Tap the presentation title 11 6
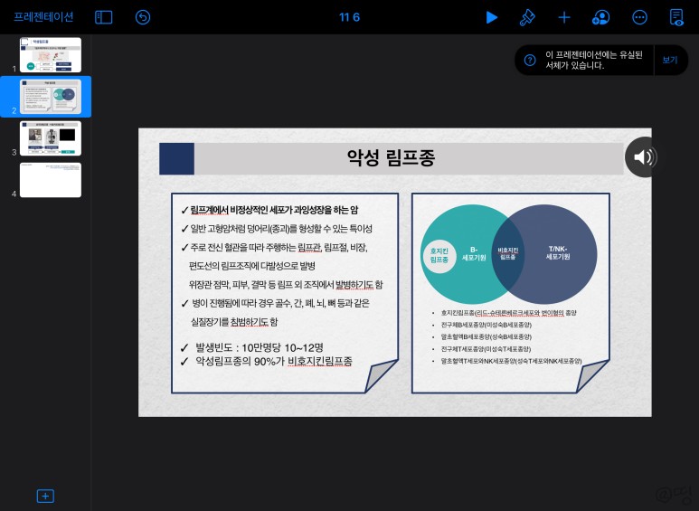 pos(349,17)
